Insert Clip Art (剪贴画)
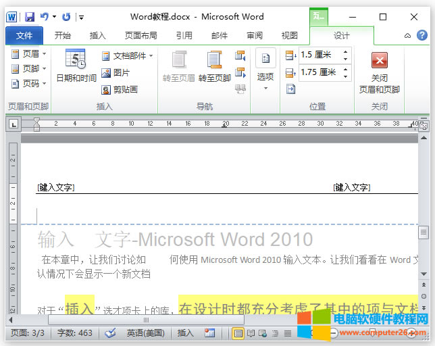The image size is (435, 346). coord(120,90)
